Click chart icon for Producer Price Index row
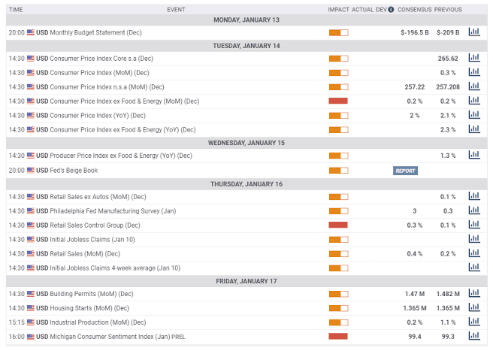This screenshot has width=493, height=351. click(x=474, y=156)
